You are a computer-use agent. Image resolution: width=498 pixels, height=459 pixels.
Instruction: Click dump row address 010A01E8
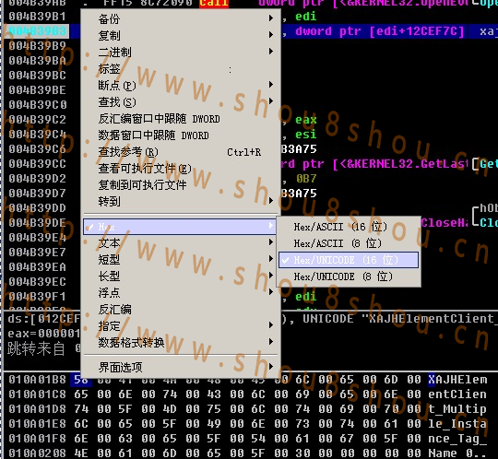[37, 424]
